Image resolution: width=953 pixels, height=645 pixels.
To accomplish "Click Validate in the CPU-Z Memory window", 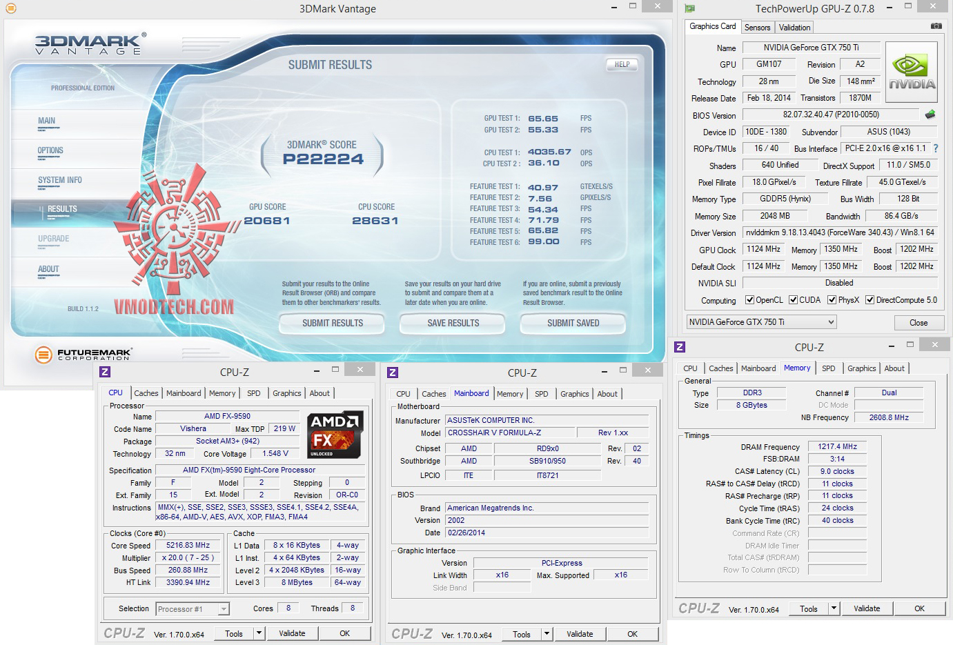I will (x=867, y=608).
